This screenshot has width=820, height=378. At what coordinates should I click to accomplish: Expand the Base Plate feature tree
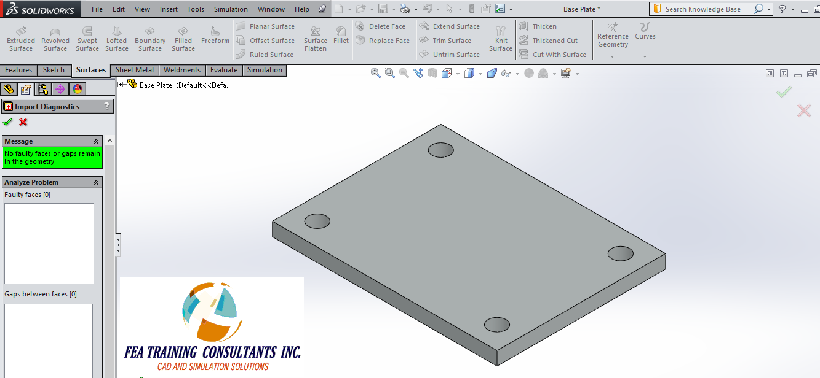121,85
